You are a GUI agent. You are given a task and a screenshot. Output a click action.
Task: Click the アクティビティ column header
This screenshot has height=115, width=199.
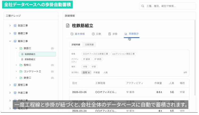coord(135,83)
